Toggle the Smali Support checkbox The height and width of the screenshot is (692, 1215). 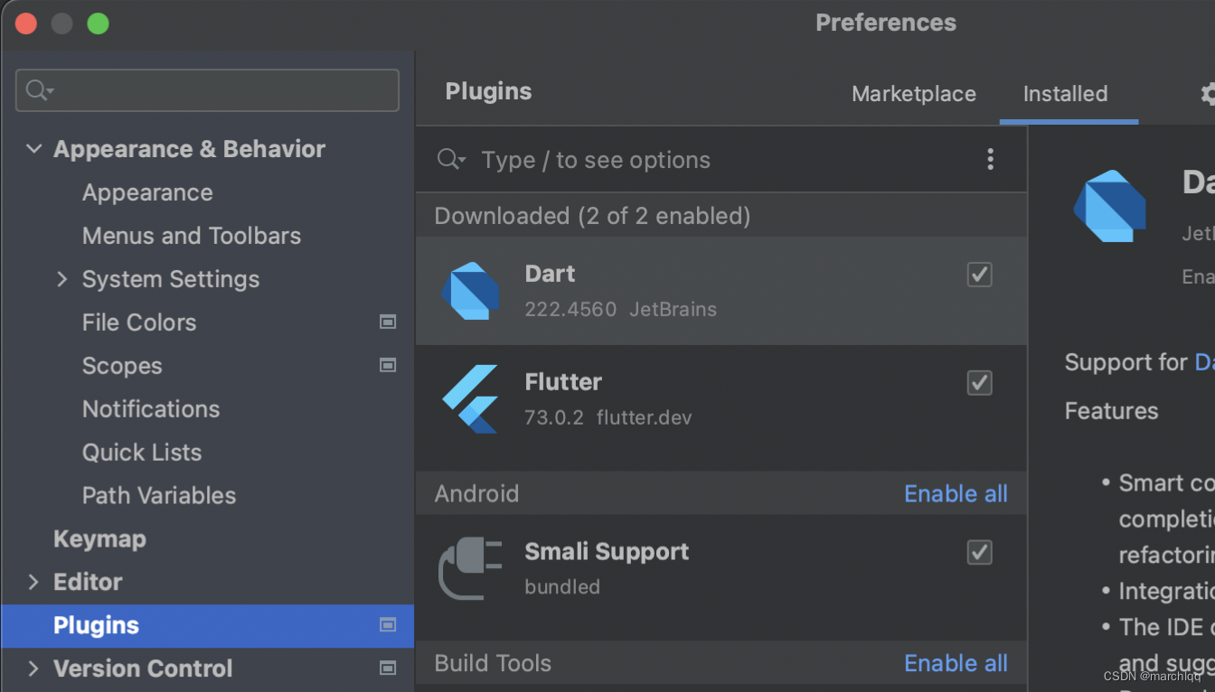click(980, 552)
